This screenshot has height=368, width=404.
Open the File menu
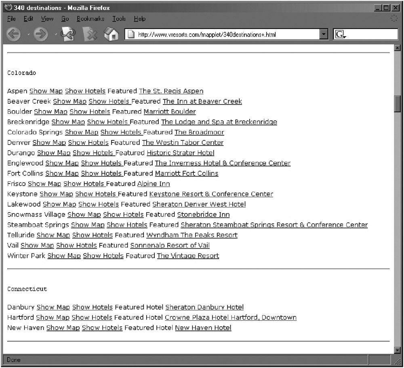(11, 19)
